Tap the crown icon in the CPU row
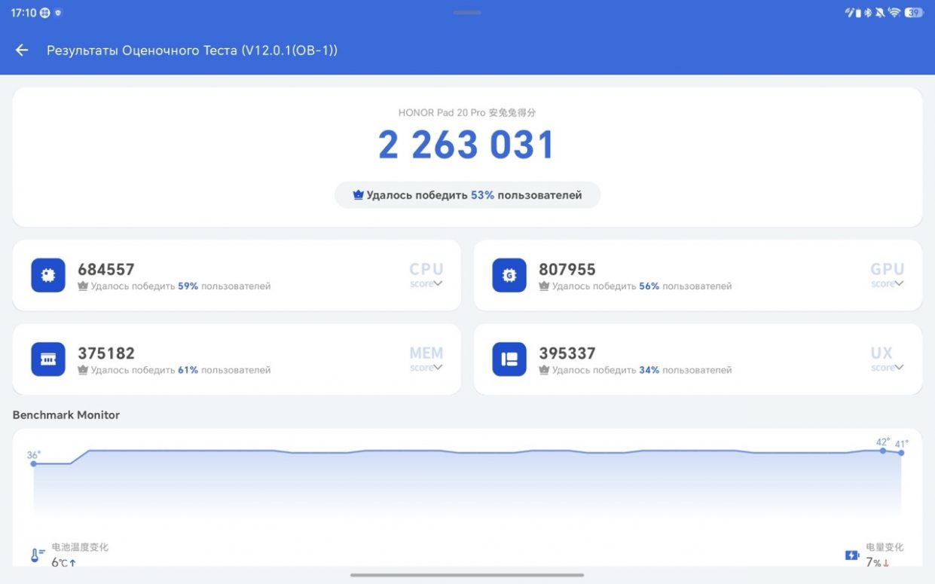This screenshot has width=935, height=584. click(x=83, y=286)
